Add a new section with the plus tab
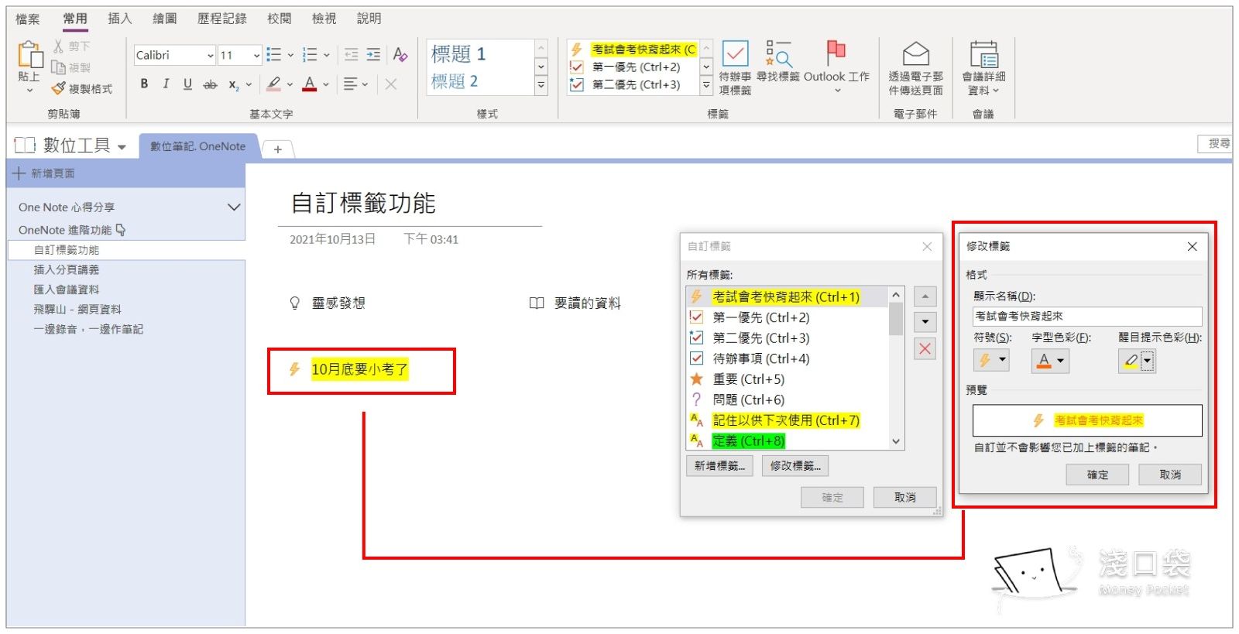Screen dimensions: 1239x634 point(278,149)
